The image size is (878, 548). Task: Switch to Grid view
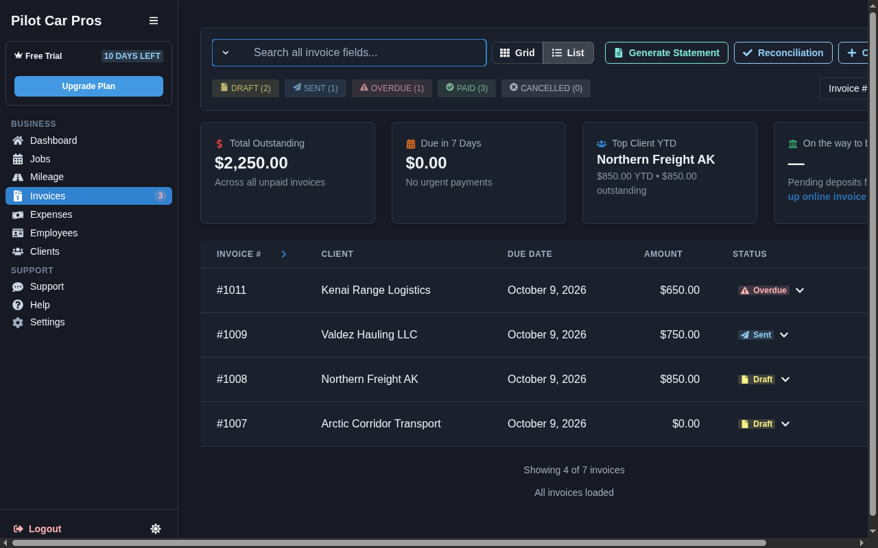(x=517, y=53)
